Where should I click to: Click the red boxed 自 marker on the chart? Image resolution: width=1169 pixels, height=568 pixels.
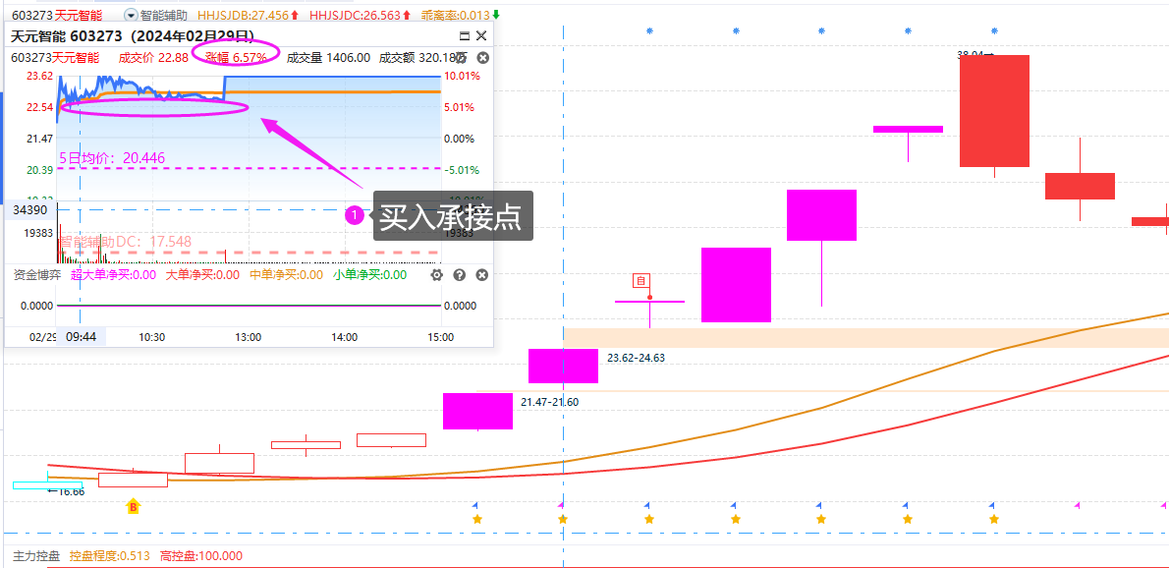click(641, 281)
